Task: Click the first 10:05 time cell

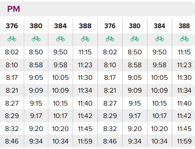Action: (61, 77)
